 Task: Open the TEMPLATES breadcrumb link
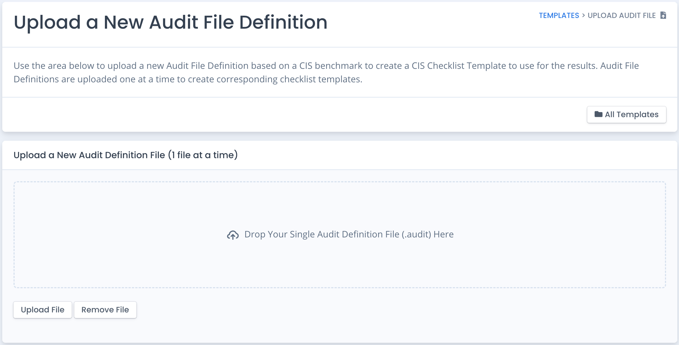[x=559, y=15]
